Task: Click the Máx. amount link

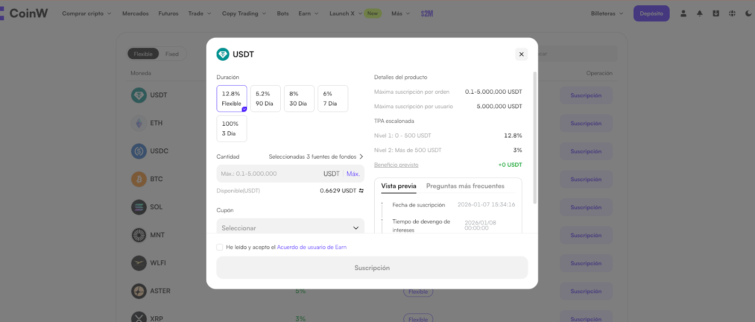Action: (353, 174)
